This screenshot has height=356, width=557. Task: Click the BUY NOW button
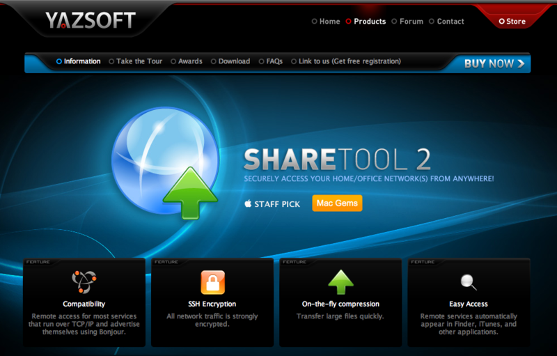494,63
